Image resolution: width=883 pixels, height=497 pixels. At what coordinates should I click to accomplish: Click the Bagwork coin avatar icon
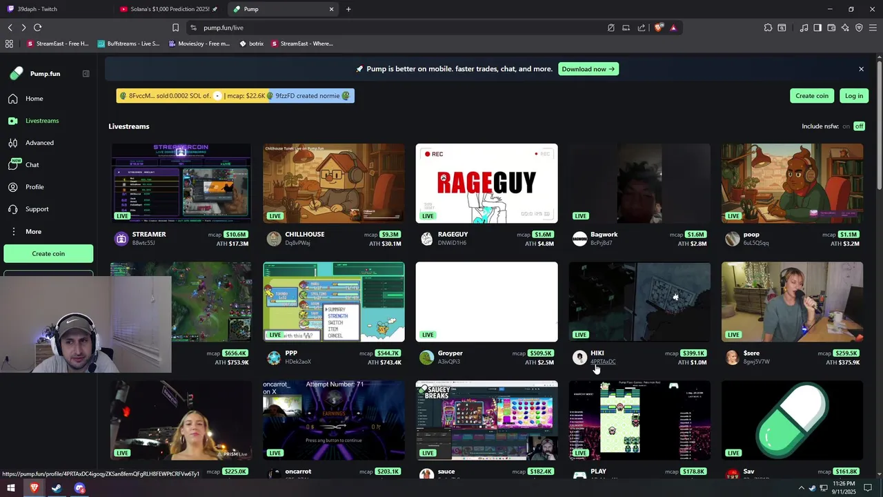579,239
